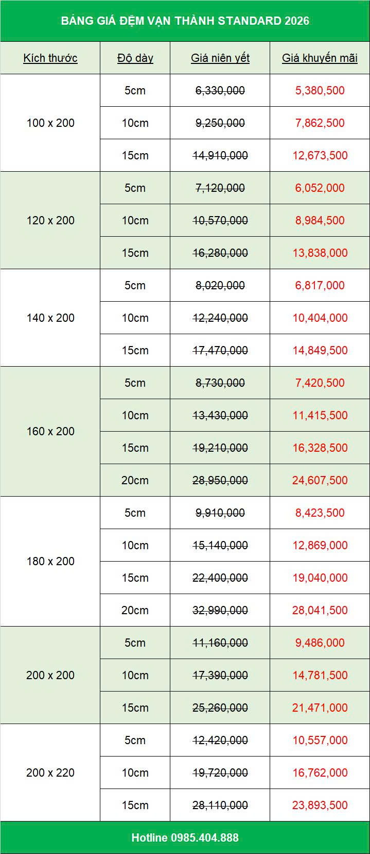370x854 pixels.
Task: Select the 200 x 220 size cell
Action: (50, 773)
